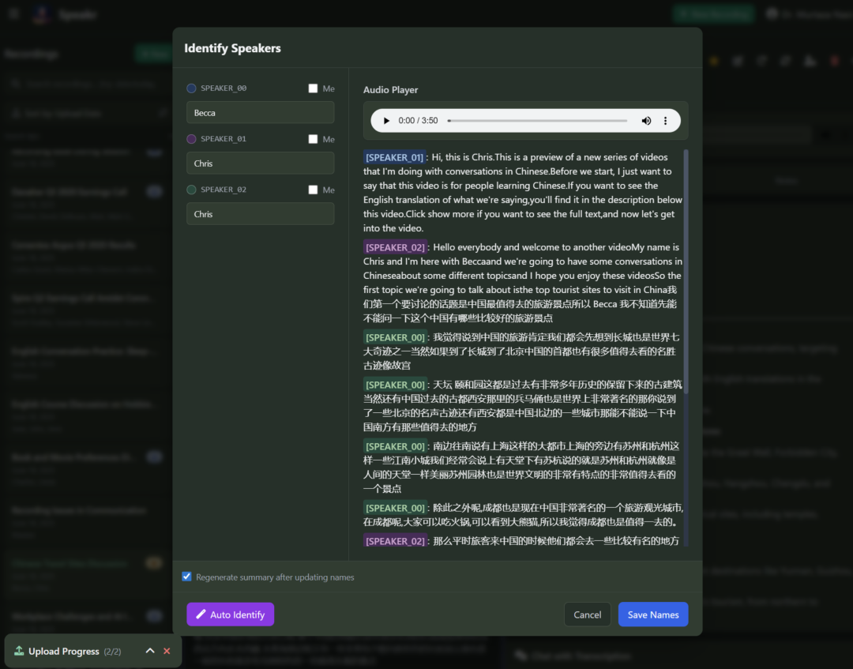
Task: Click the upload icon in Upload Progress
Action: [x=19, y=651]
